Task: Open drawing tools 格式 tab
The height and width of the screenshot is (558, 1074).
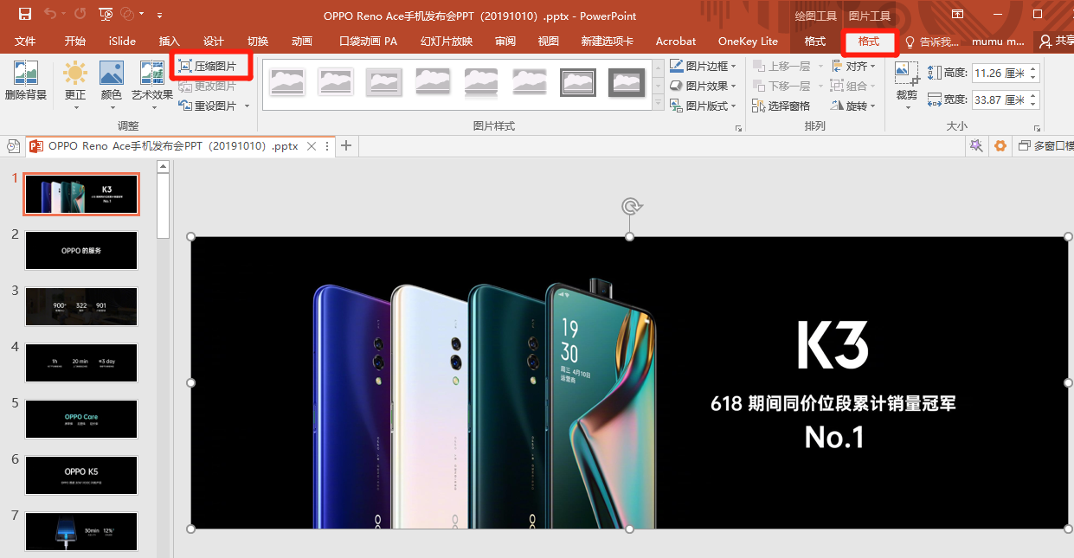Action: click(815, 41)
